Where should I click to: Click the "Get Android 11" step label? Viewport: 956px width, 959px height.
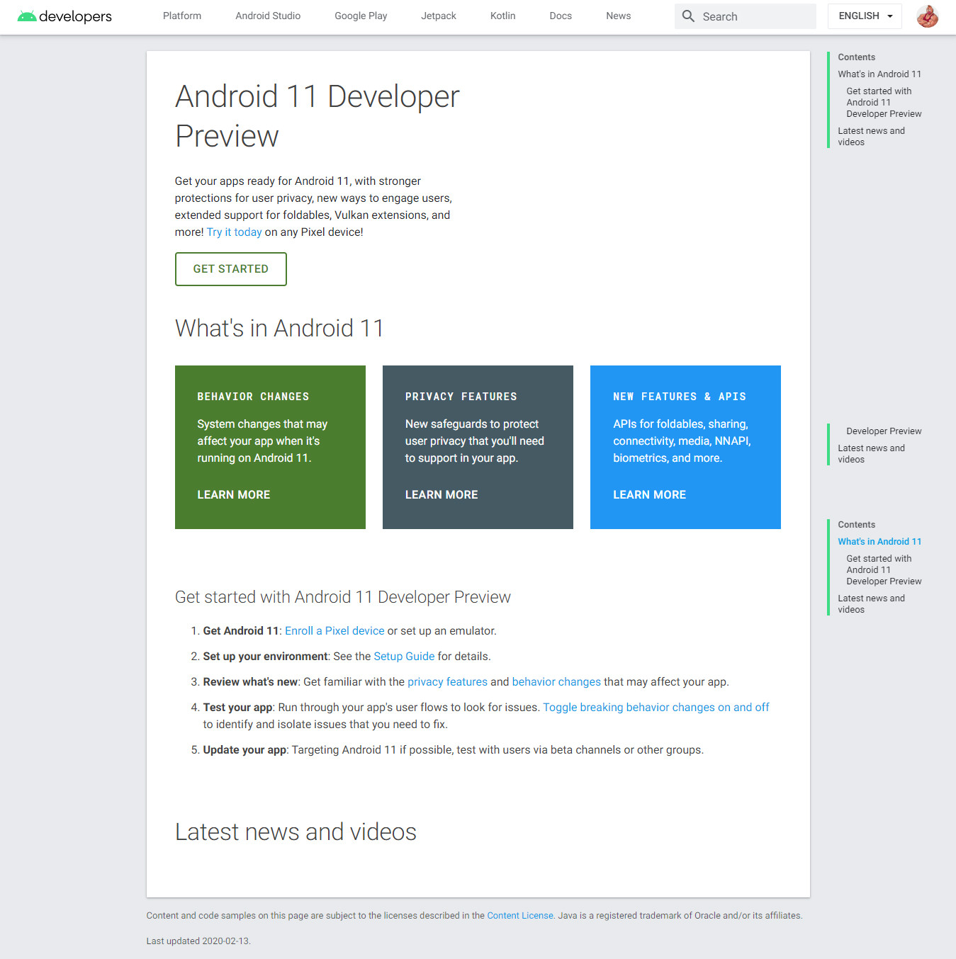[x=241, y=631]
